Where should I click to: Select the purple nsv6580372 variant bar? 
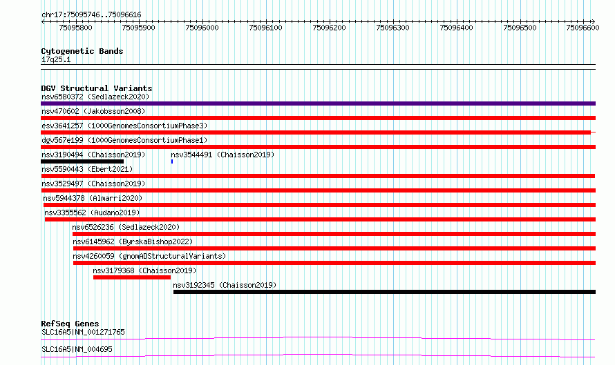point(318,103)
